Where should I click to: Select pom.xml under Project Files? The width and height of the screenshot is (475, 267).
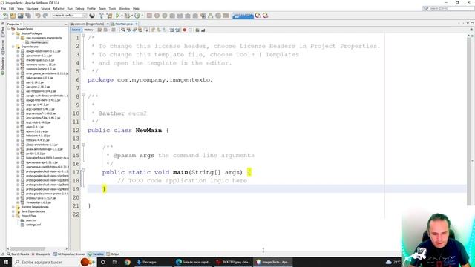point(31,220)
